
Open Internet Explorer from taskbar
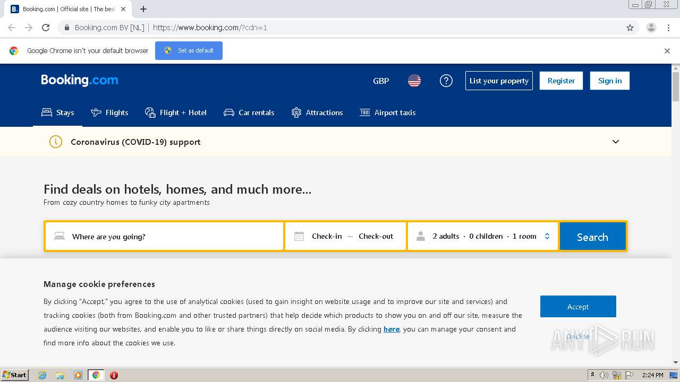point(42,375)
